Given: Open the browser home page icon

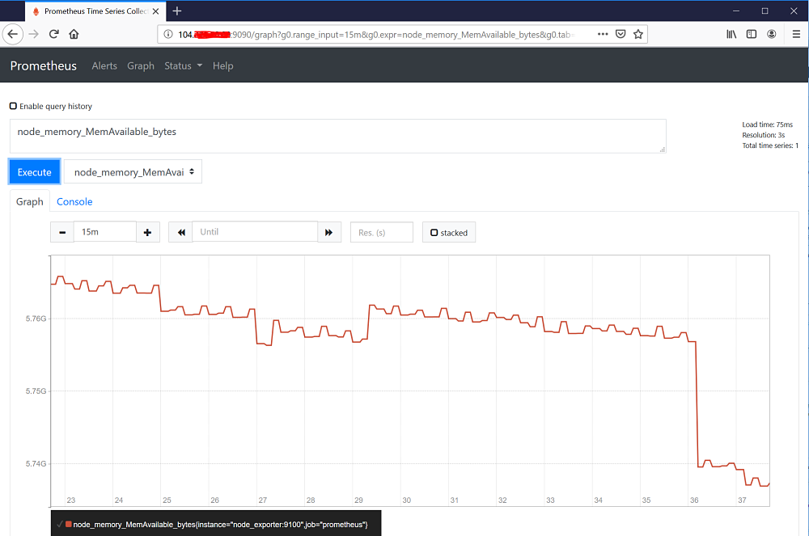Looking at the screenshot, I should pyautogui.click(x=74, y=34).
